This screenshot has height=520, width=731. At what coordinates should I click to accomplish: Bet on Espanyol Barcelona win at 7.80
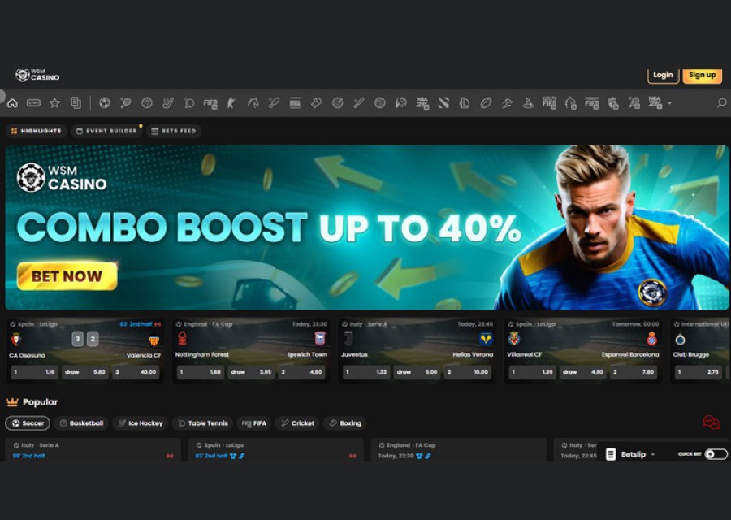[x=634, y=372]
